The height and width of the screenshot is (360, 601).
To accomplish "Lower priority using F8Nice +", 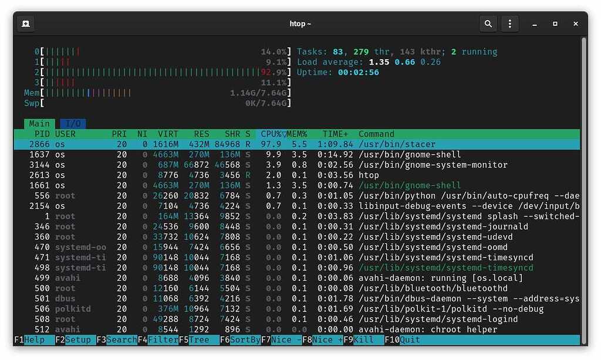I will (322, 339).
